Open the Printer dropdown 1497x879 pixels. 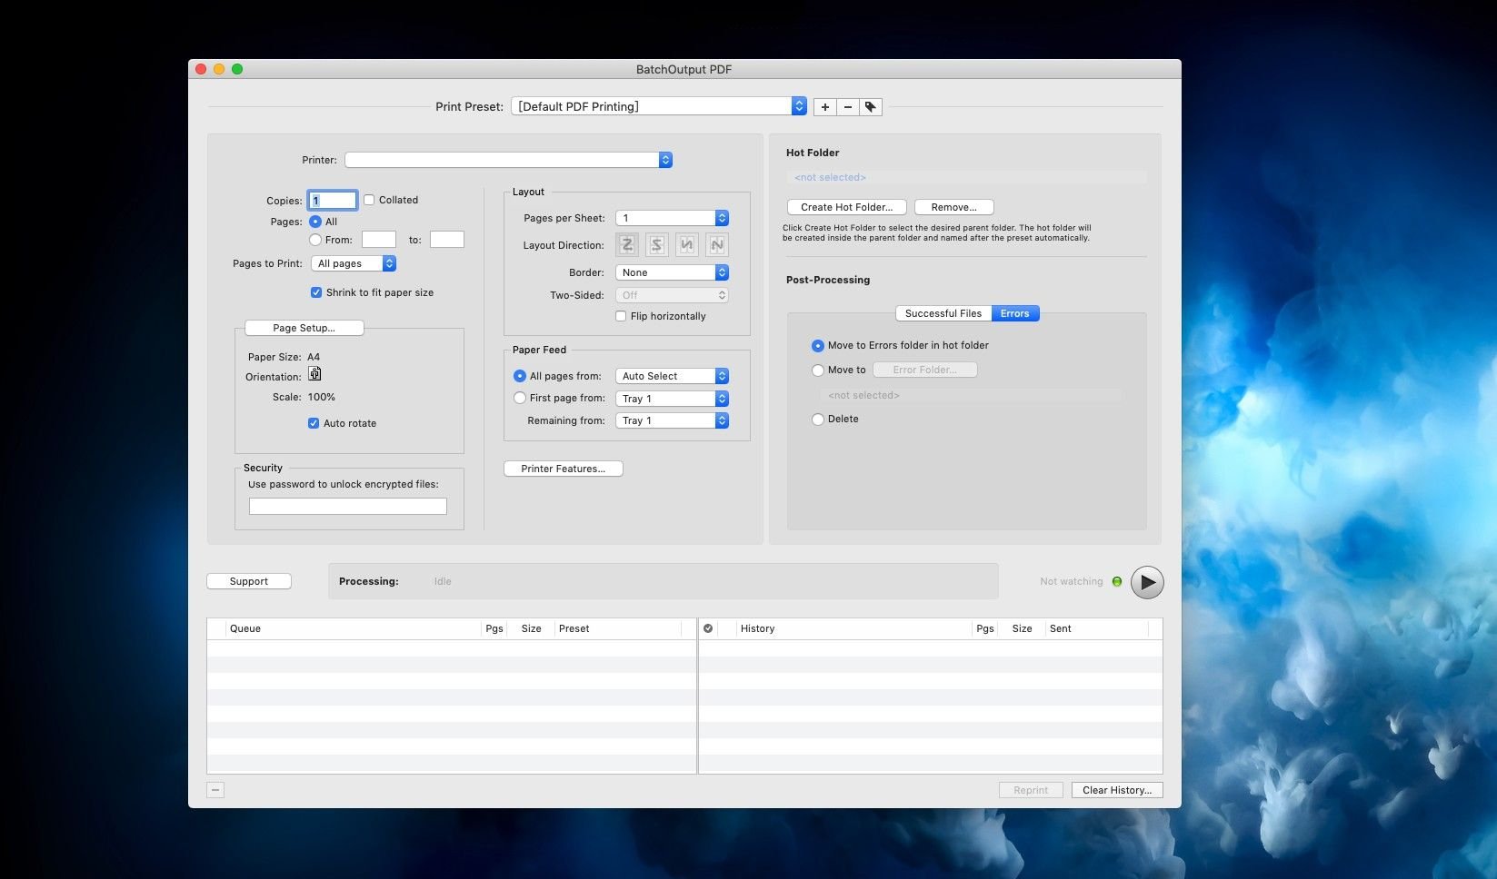(x=508, y=160)
